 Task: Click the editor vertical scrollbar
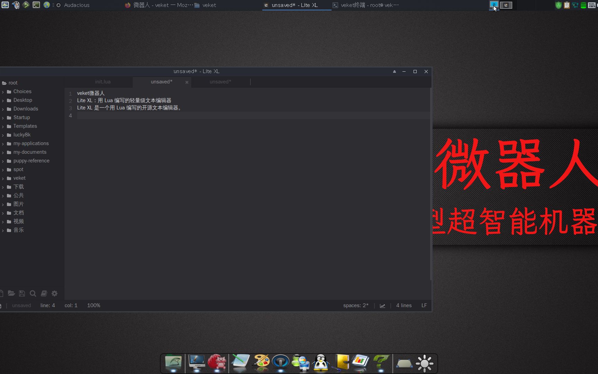[x=431, y=184]
